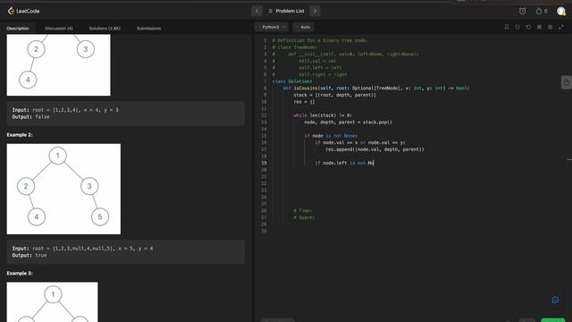The height and width of the screenshot is (322, 572).
Task: Click the 'node, depth, parent = stack.pop()' line
Action: tap(348, 123)
